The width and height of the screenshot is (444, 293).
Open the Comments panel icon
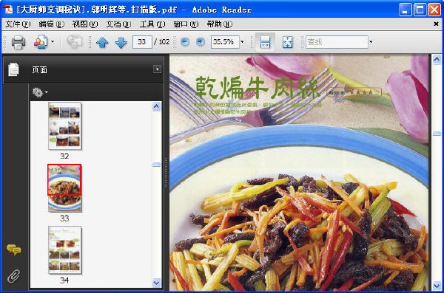tap(13, 250)
